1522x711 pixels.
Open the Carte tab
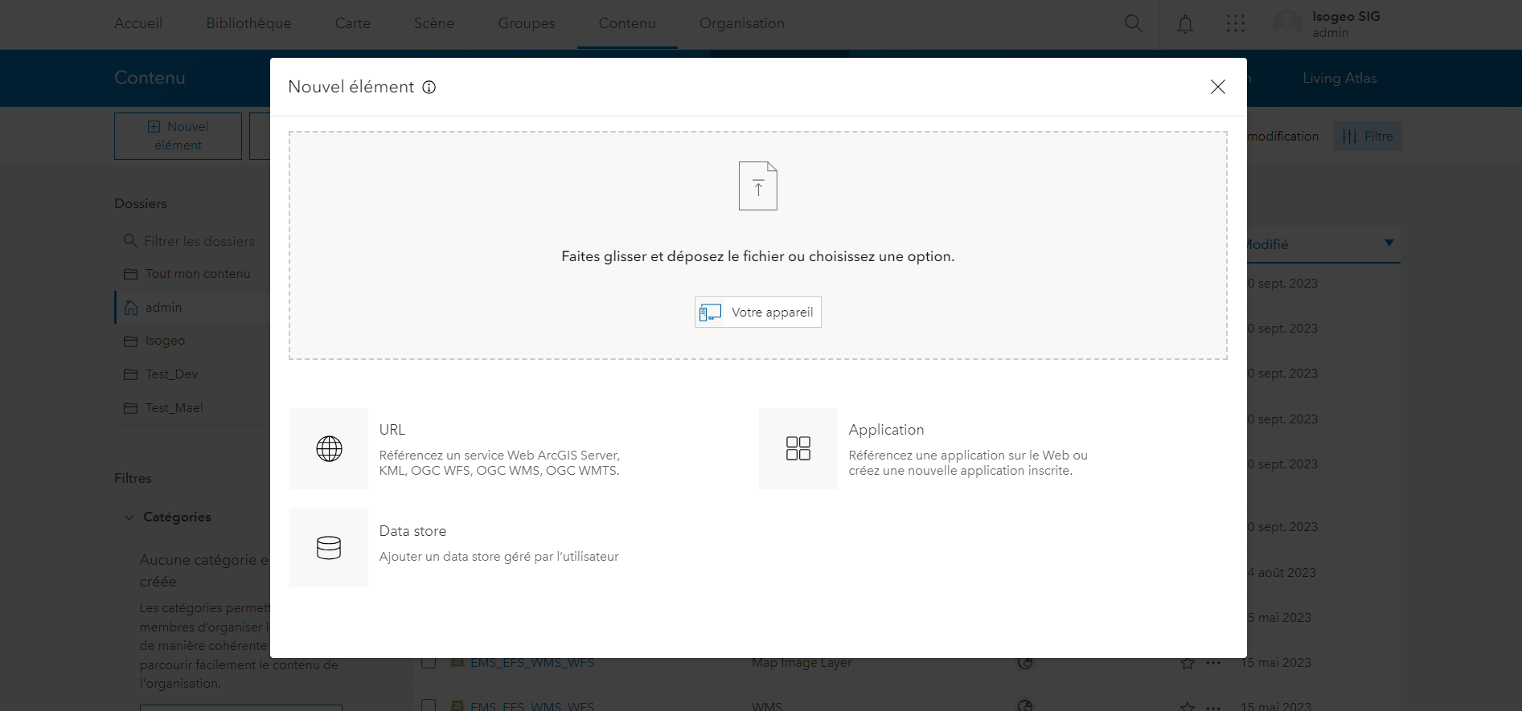coord(353,23)
